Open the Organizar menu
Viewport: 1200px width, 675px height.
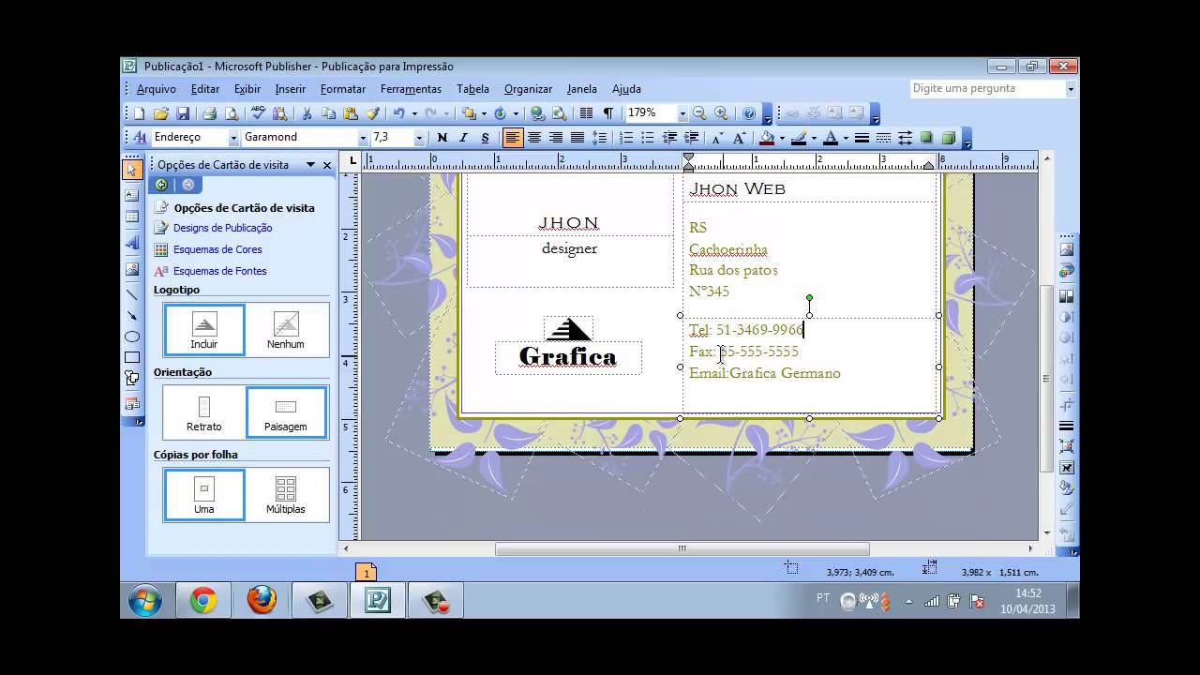point(528,89)
